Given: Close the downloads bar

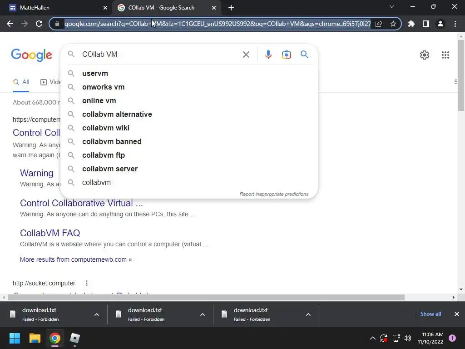Looking at the screenshot, I should (x=457, y=314).
